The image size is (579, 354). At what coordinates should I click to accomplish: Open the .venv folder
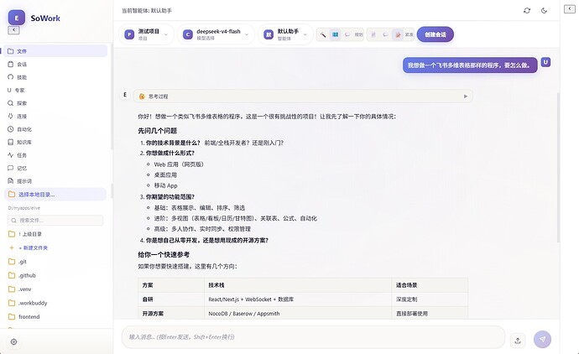(55, 289)
